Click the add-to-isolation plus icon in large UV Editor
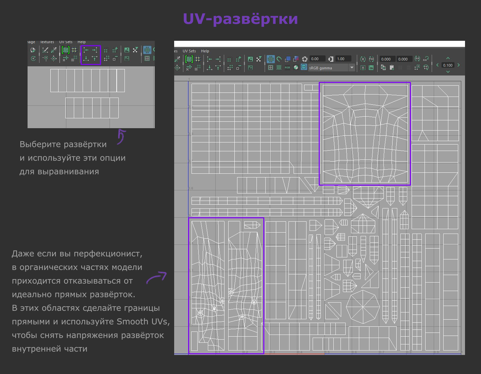 [238, 59]
